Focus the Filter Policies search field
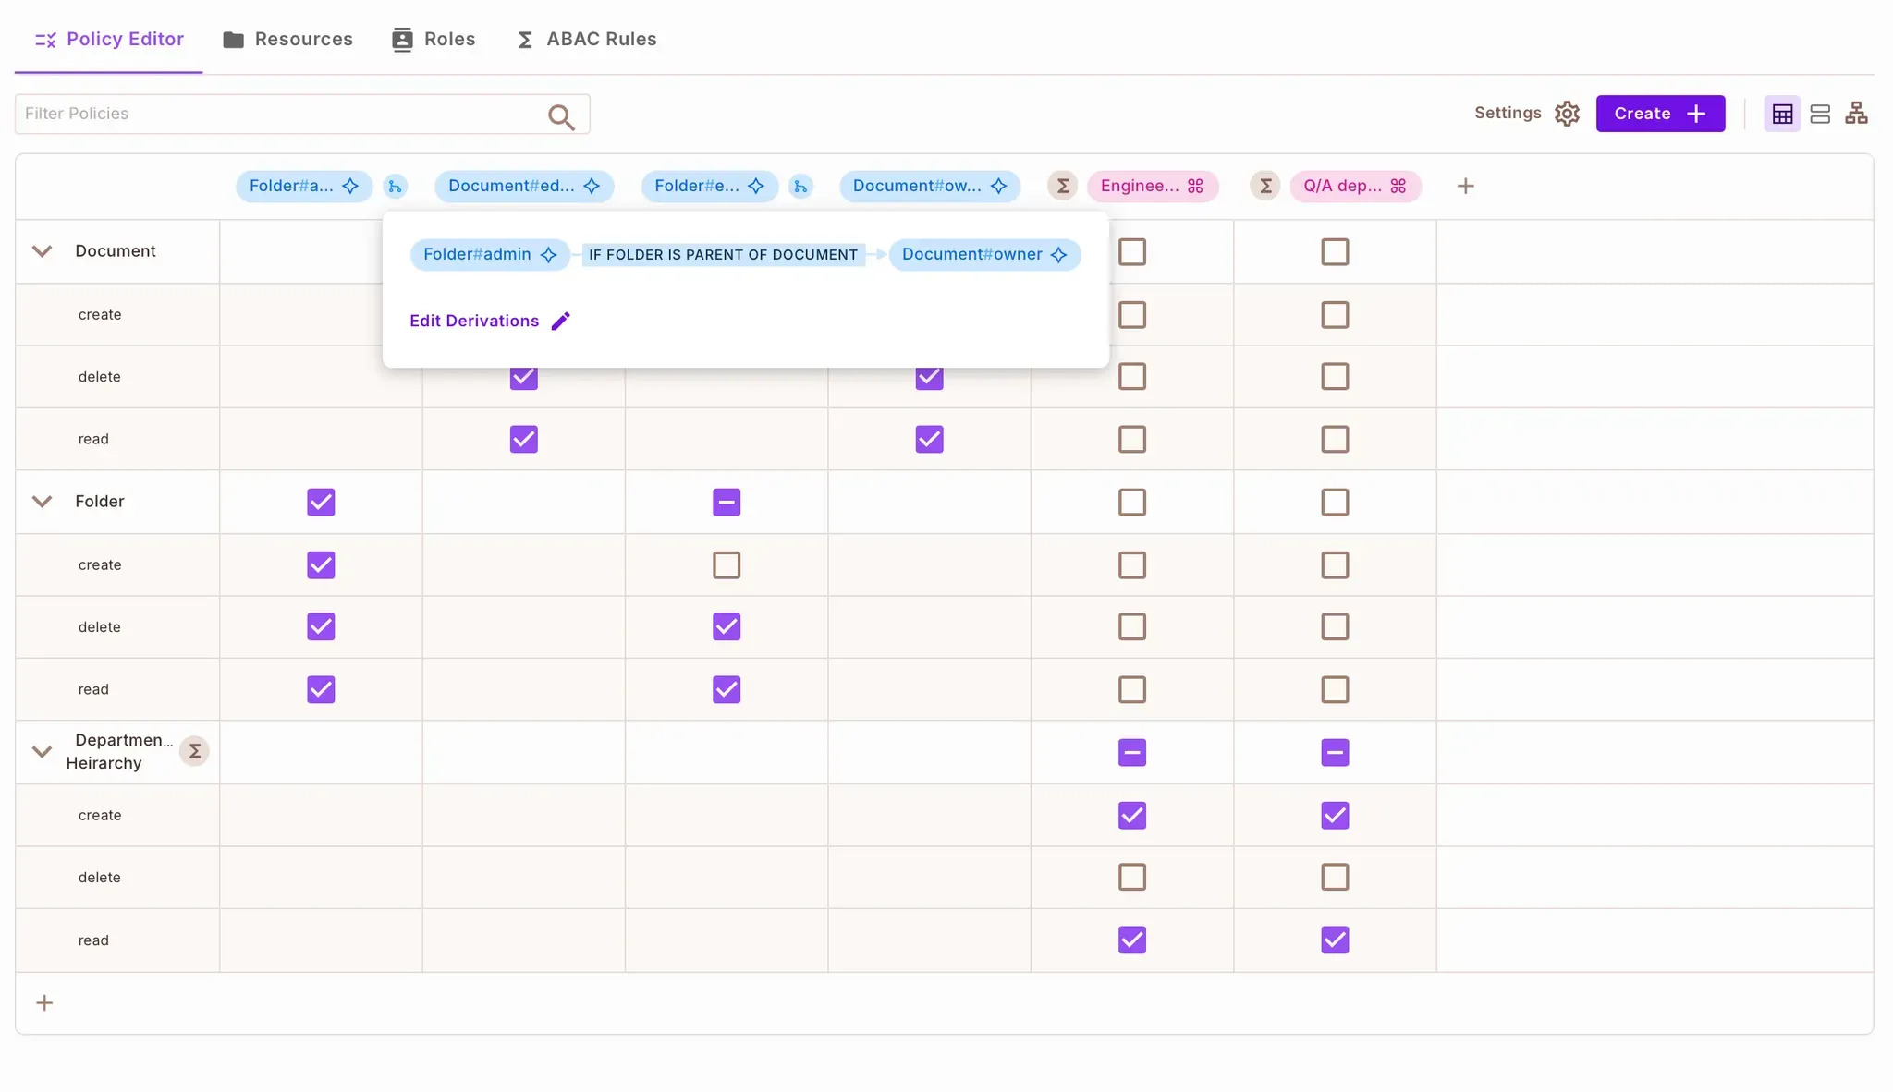This screenshot has height=1092, width=1893. tap(277, 114)
